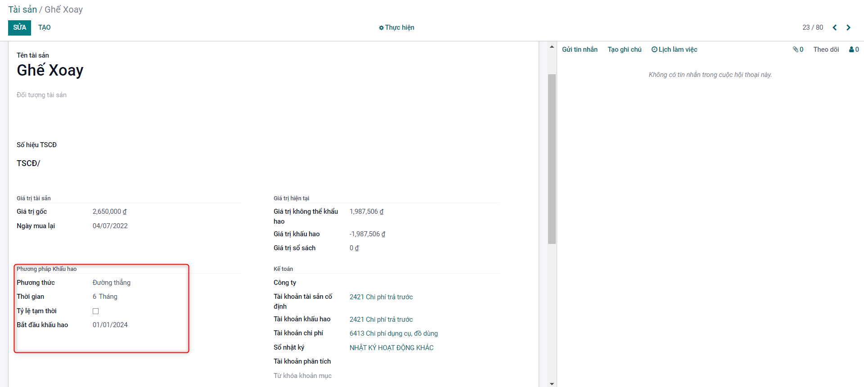The height and width of the screenshot is (387, 864).
Task: Open the 6413 Chi phí dụng cụ link
Action: [x=393, y=333]
